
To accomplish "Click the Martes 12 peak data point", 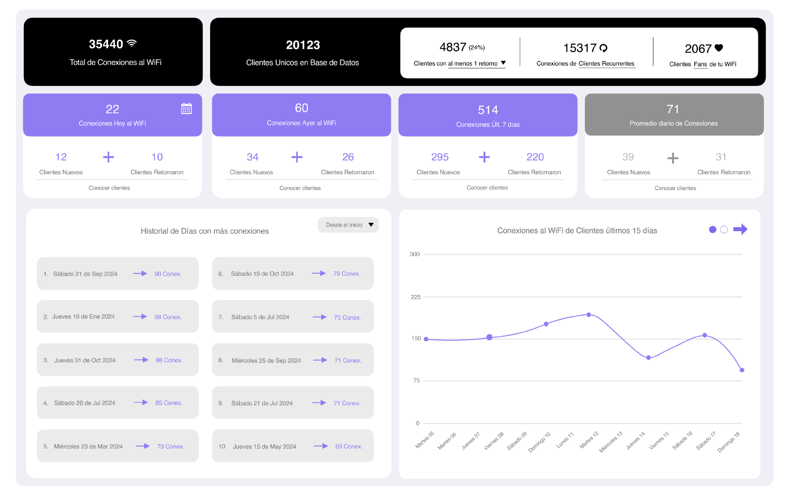I will 589,315.
